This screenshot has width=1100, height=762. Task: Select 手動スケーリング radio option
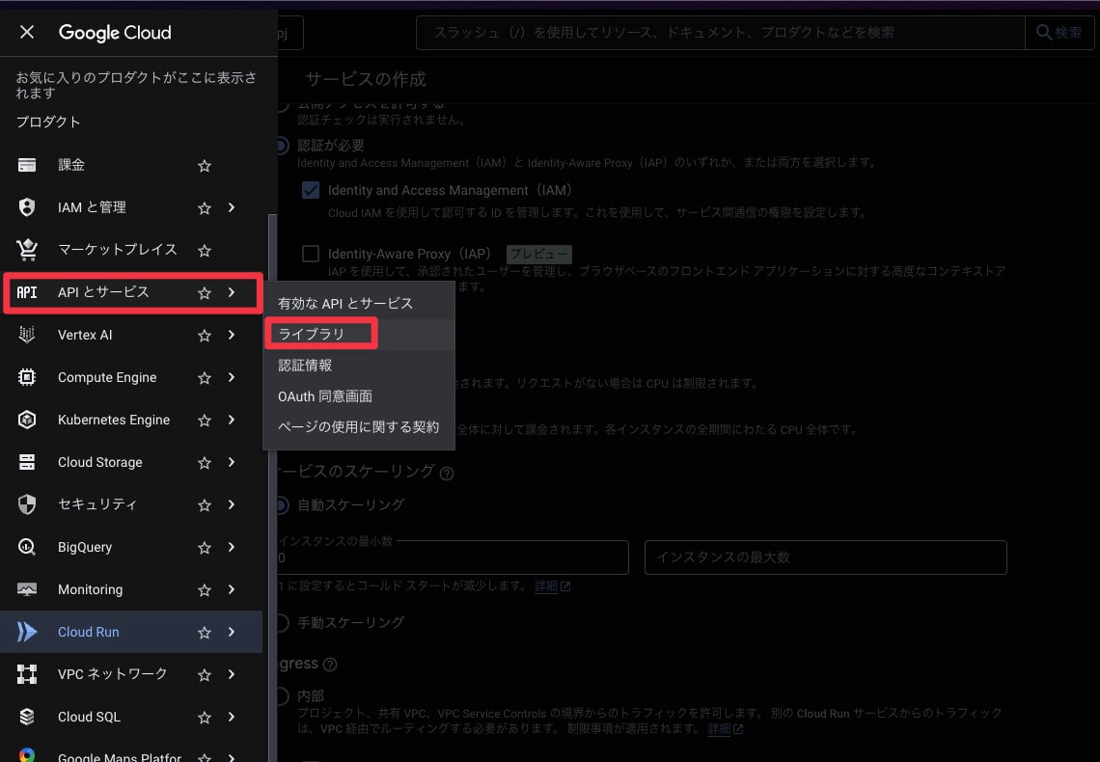pyautogui.click(x=283, y=622)
